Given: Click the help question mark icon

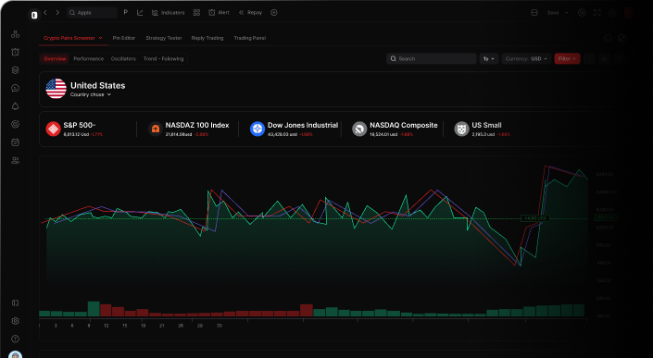Looking at the screenshot, I should tap(16, 339).
